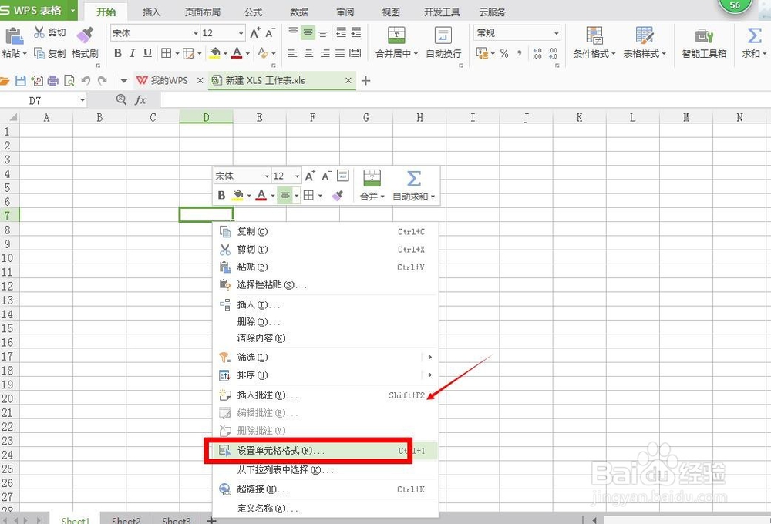
Task: Apply bold formatting with the B icon
Action: [117, 53]
